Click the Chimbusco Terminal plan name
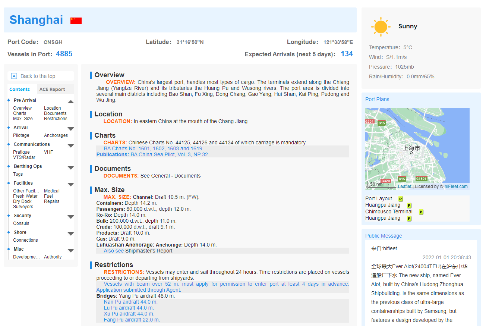The image size is (486, 326). coord(389,212)
